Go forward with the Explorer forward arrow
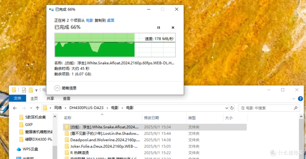The width and height of the screenshot is (306, 159). point(24,108)
